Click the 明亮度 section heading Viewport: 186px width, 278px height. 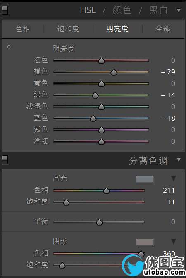click(64, 48)
